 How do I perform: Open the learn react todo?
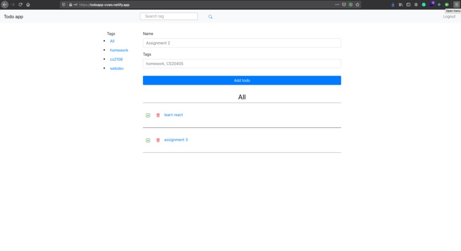click(x=173, y=115)
